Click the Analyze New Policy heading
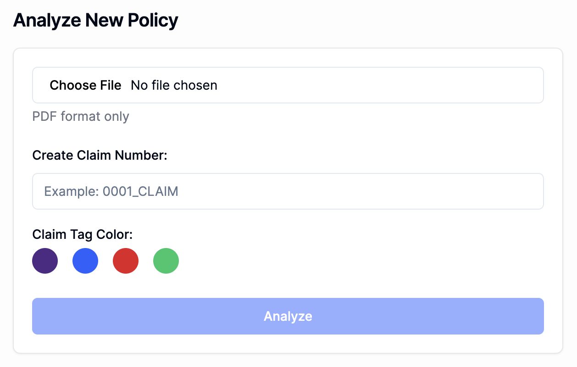 [x=95, y=20]
